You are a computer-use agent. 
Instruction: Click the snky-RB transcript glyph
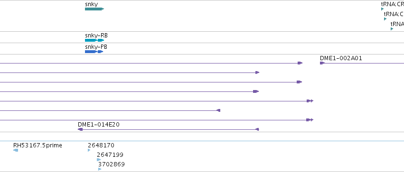94,40
